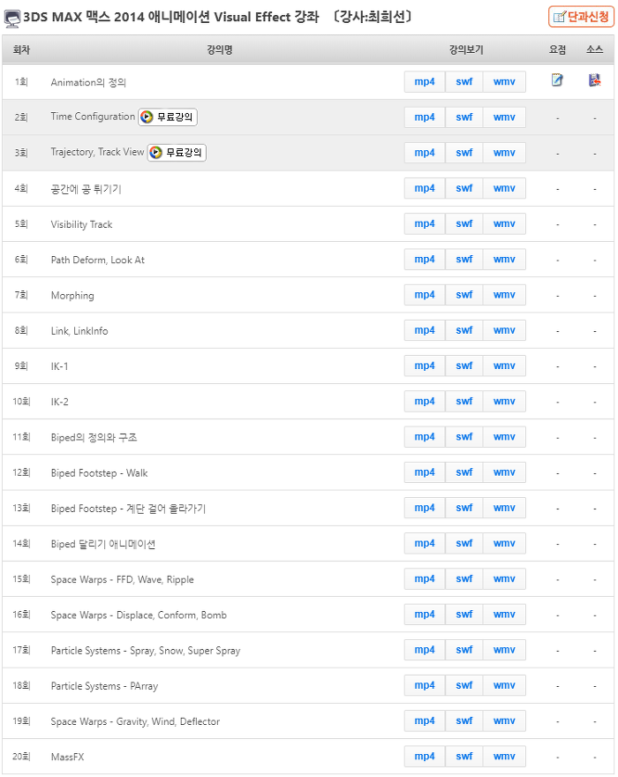This screenshot has height=777, width=618.
Task: Open mp4 for Animation의 정의 lecture
Action: click(425, 82)
